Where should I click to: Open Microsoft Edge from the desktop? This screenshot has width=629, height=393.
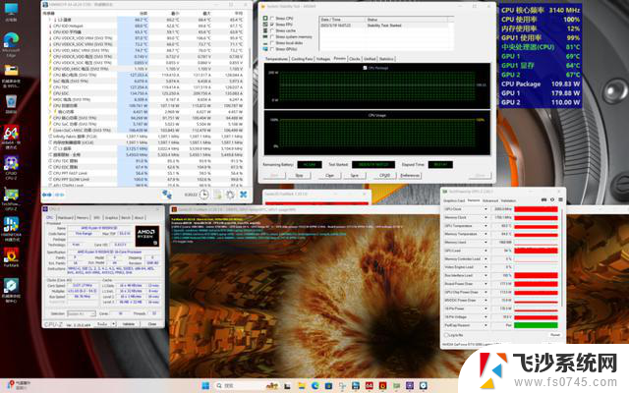(11, 42)
